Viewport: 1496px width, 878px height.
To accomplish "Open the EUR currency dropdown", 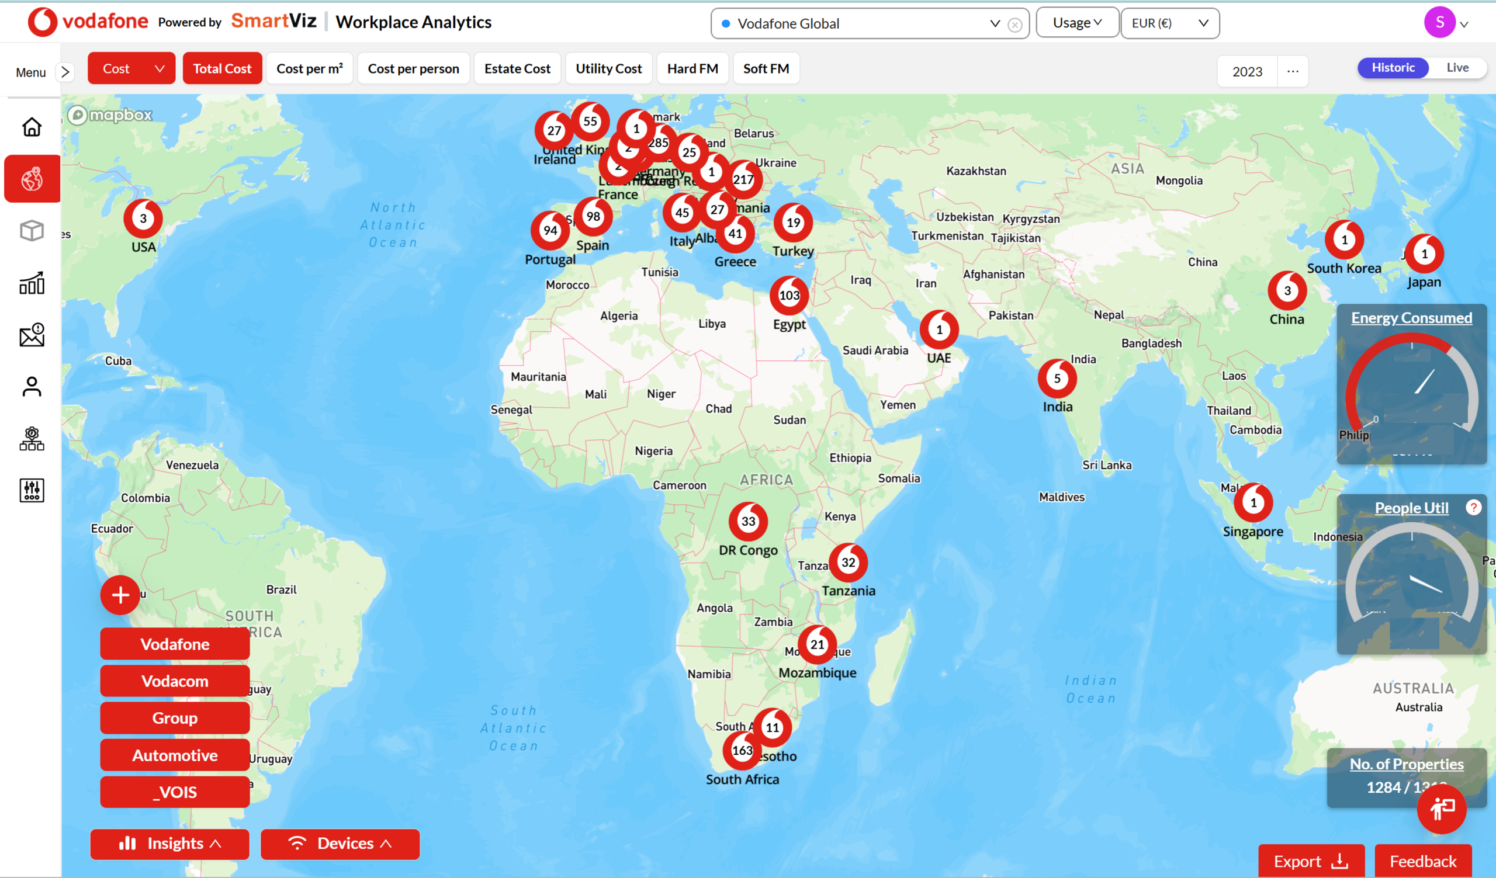I will (x=1169, y=23).
